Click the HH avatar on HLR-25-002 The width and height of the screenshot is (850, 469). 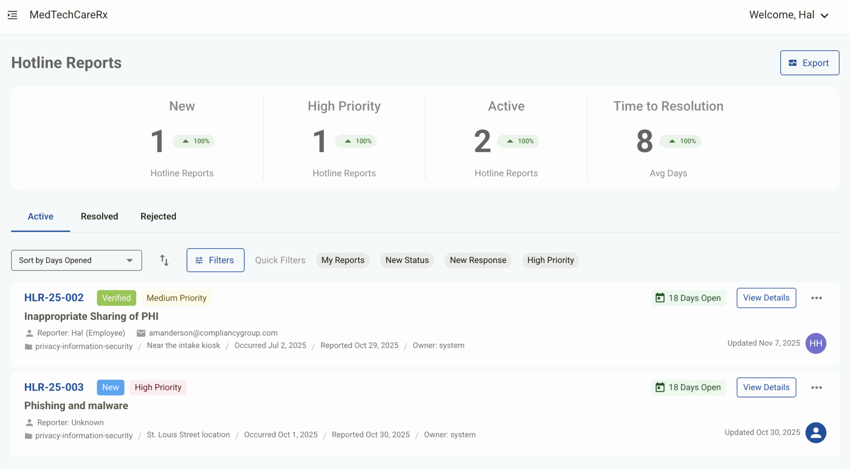(816, 343)
